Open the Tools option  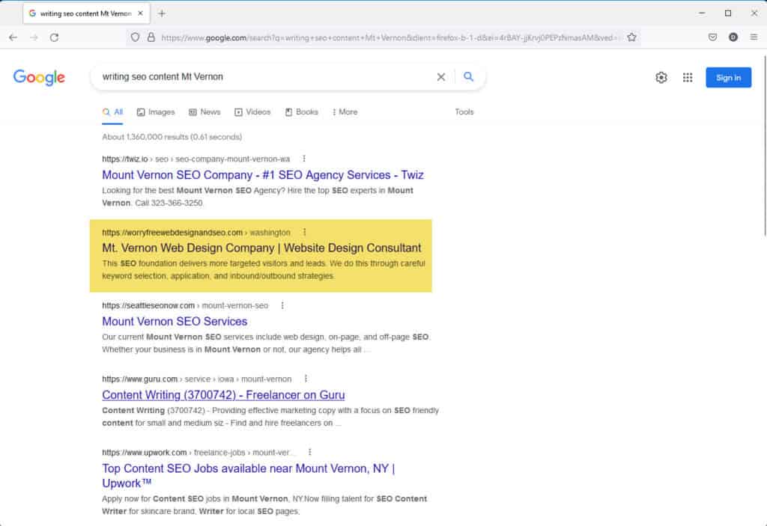point(464,112)
